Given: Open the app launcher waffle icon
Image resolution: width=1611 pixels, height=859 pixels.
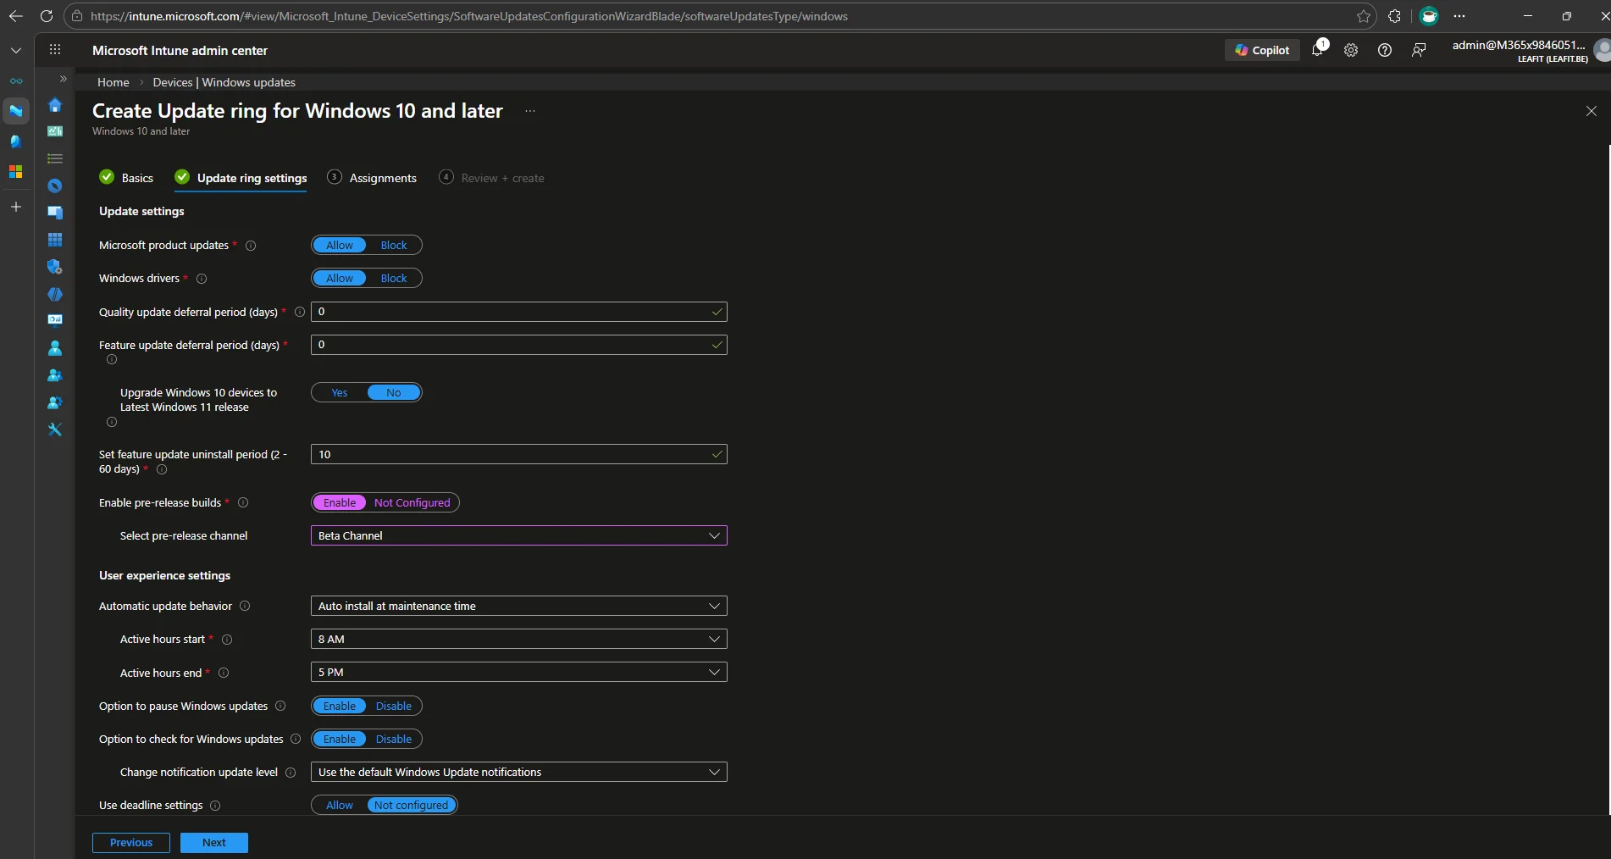Looking at the screenshot, I should [55, 50].
